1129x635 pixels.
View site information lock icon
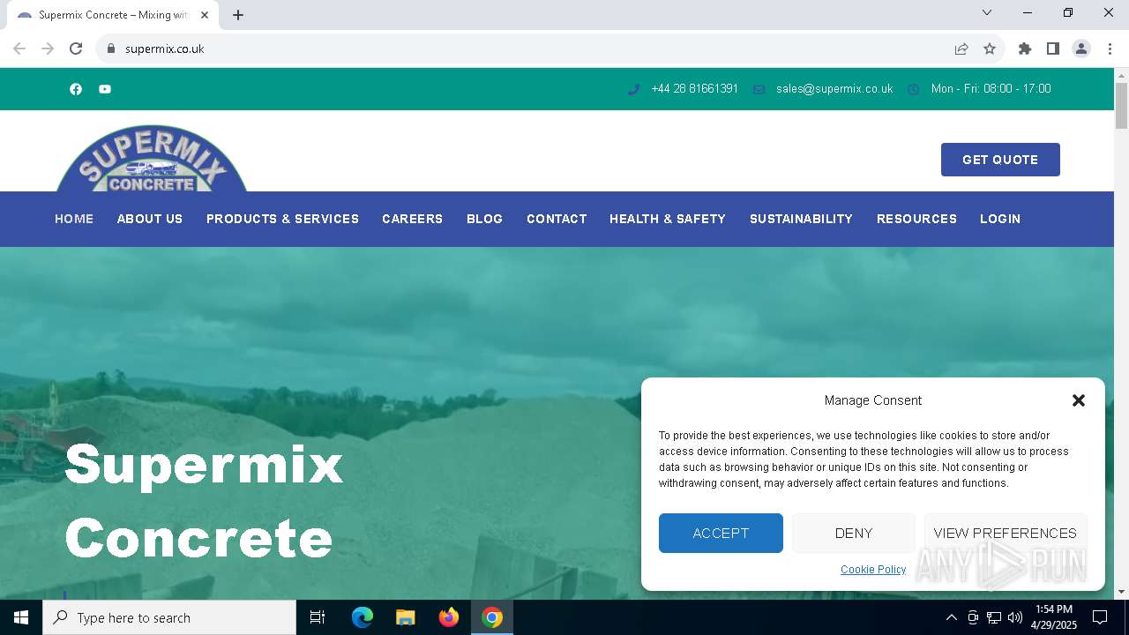111,49
